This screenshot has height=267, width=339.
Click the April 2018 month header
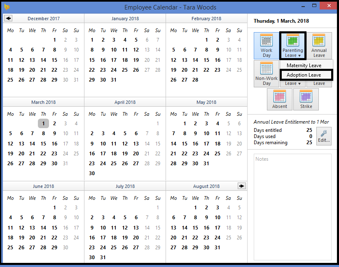pyautogui.click(x=125, y=102)
